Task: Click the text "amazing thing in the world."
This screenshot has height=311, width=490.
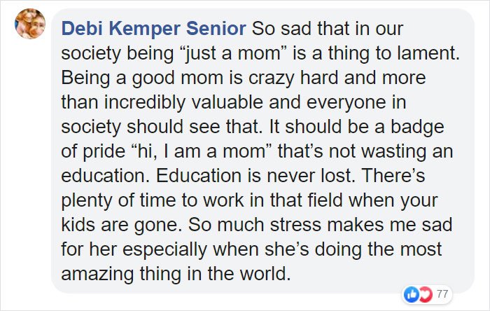Action: [176, 274]
